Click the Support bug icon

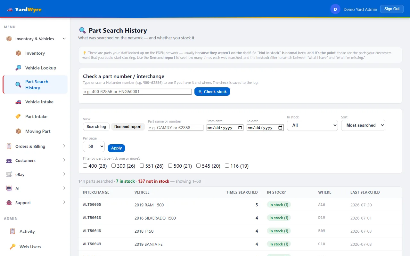click(x=9, y=203)
